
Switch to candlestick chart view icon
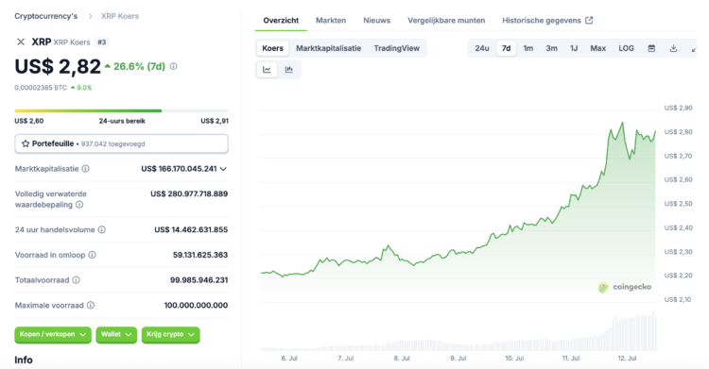click(x=289, y=70)
